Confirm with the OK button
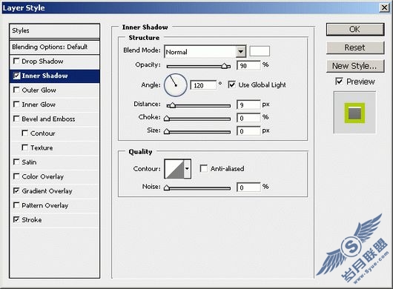This screenshot has height=289, width=393. (355, 30)
